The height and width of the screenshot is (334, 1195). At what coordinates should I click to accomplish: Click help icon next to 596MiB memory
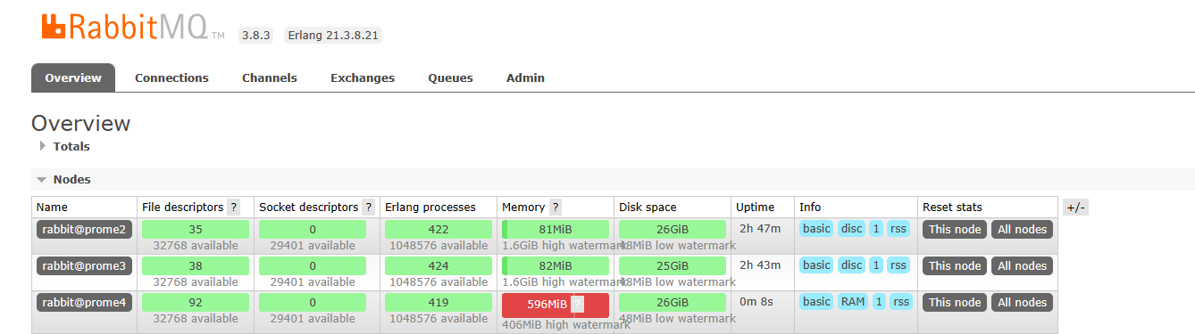(577, 305)
